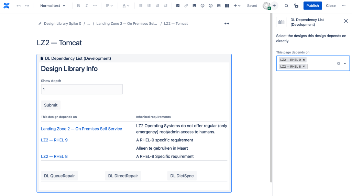The width and height of the screenshot is (352, 196).
Task: Open the text color picker
Action: [126, 6]
